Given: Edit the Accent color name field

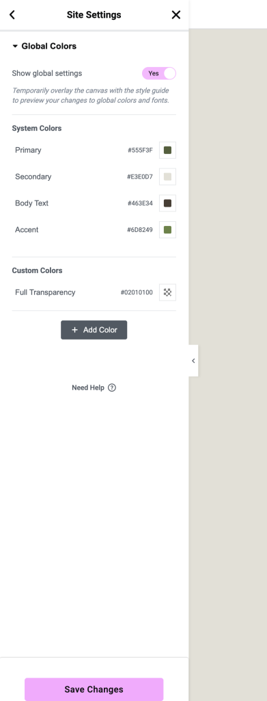Looking at the screenshot, I should (27, 230).
